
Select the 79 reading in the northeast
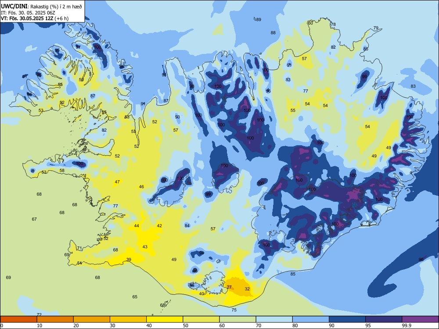376,28
